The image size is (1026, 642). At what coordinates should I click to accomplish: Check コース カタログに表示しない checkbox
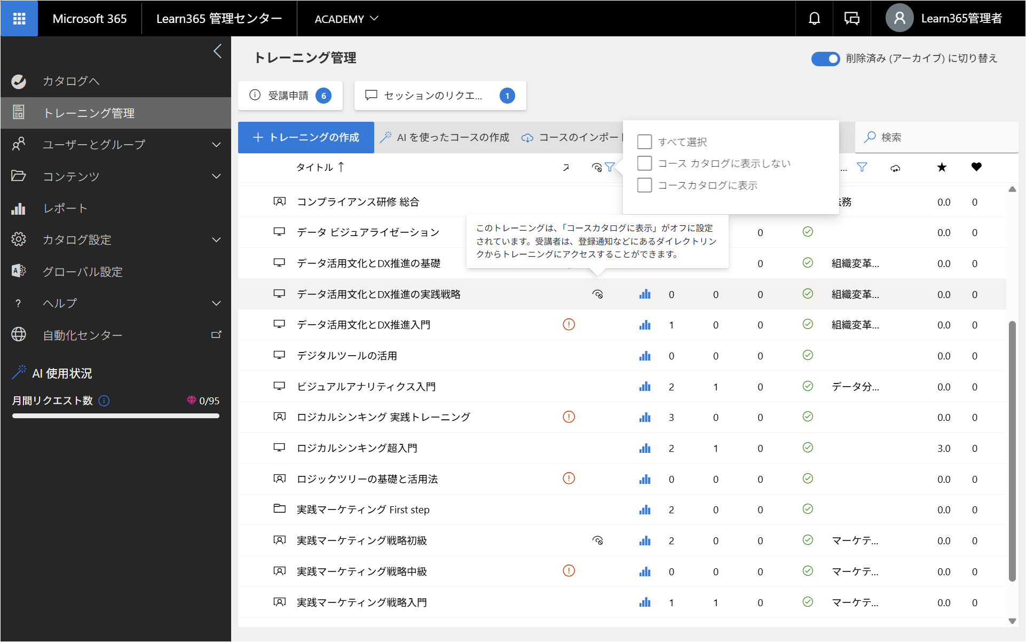[644, 163]
